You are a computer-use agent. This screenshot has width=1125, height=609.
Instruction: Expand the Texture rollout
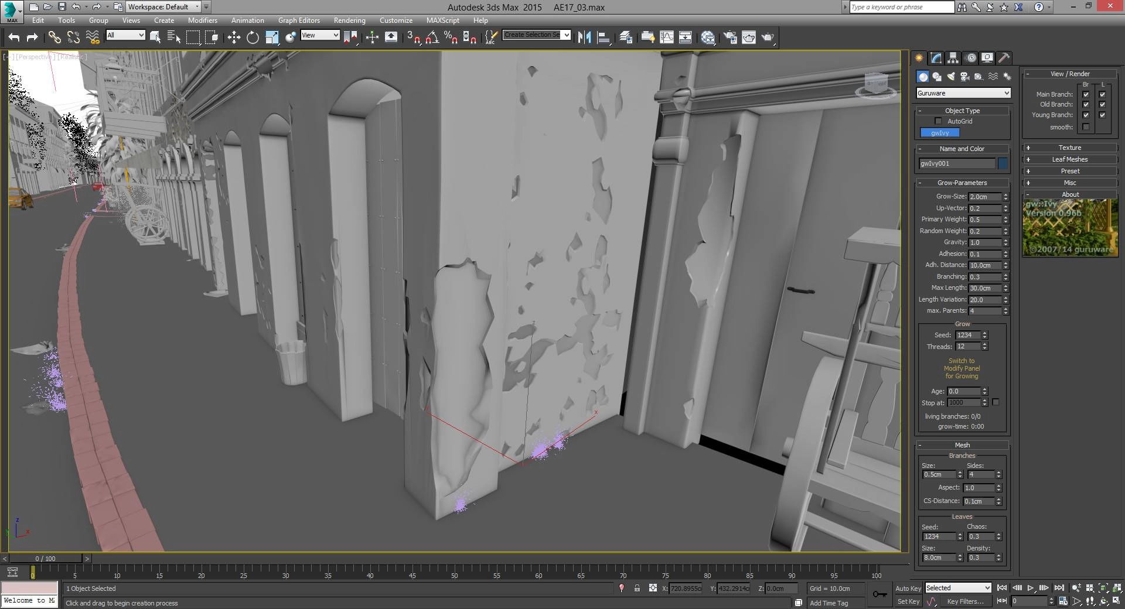1070,148
